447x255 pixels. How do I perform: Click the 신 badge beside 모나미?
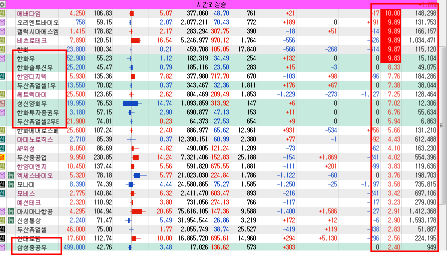[3, 184]
